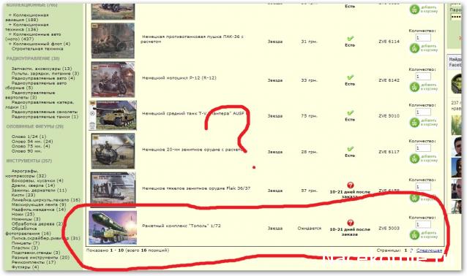Open Радиоуправляемые вертолеты (3) category
Screen dimensions: 467x276
30,95
